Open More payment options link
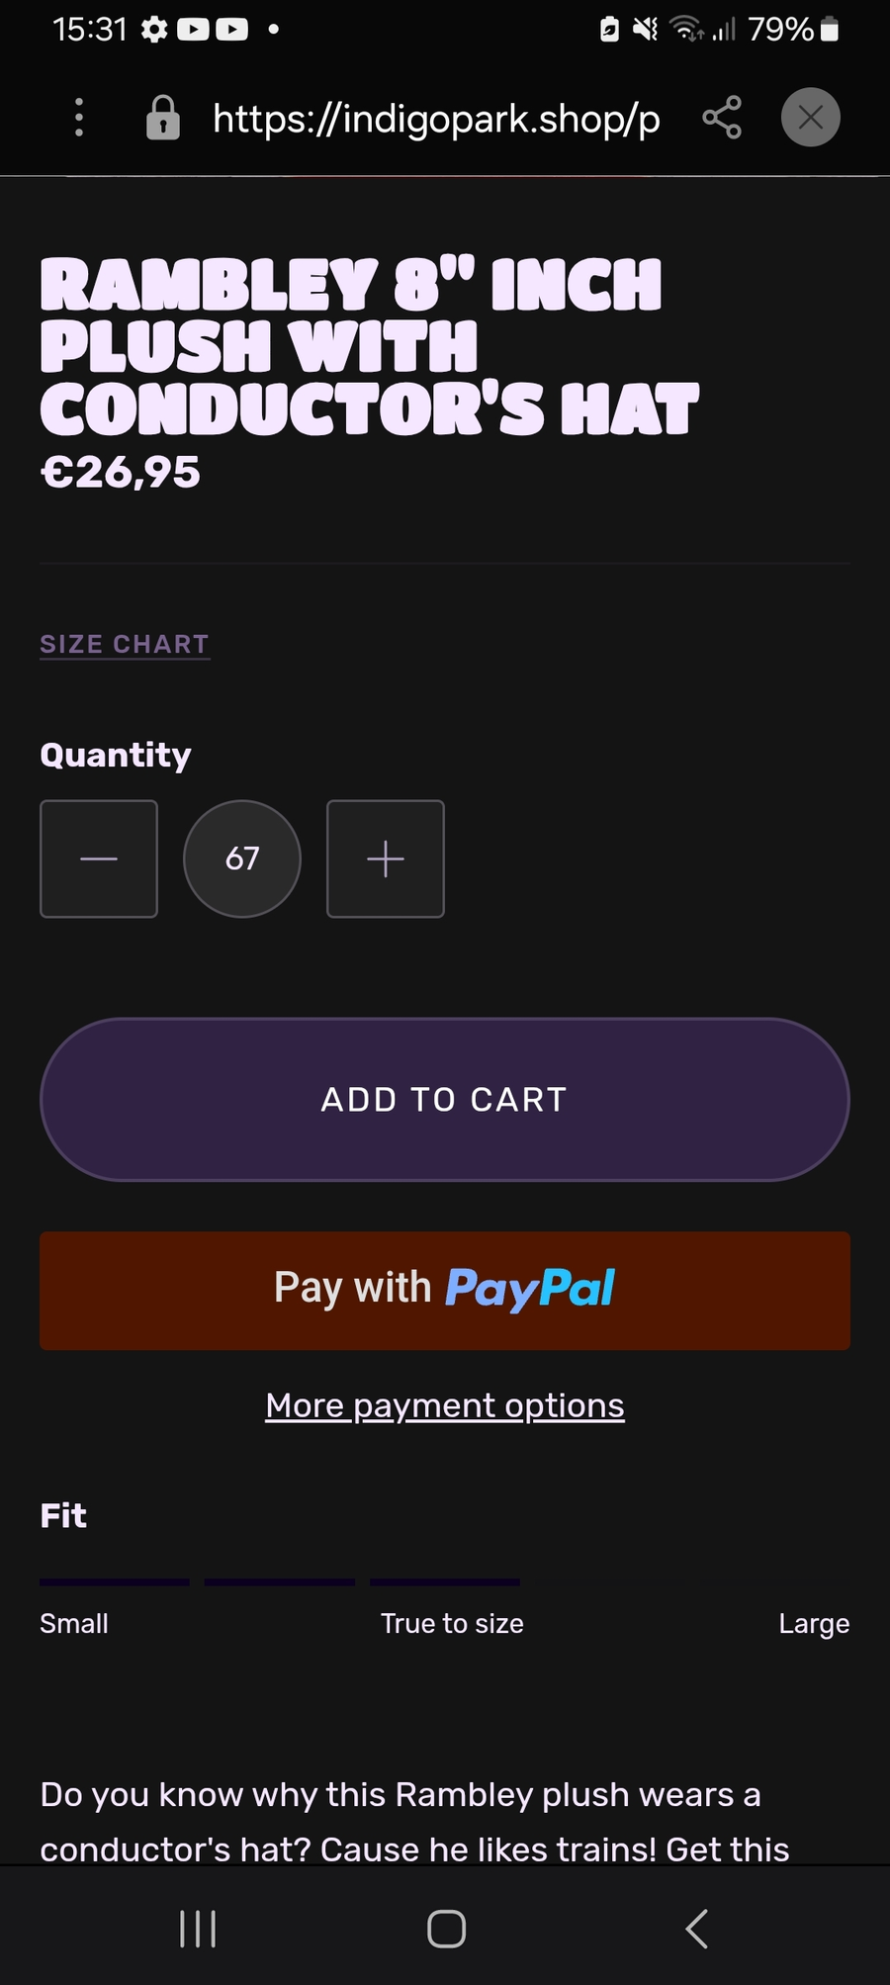 point(445,1405)
